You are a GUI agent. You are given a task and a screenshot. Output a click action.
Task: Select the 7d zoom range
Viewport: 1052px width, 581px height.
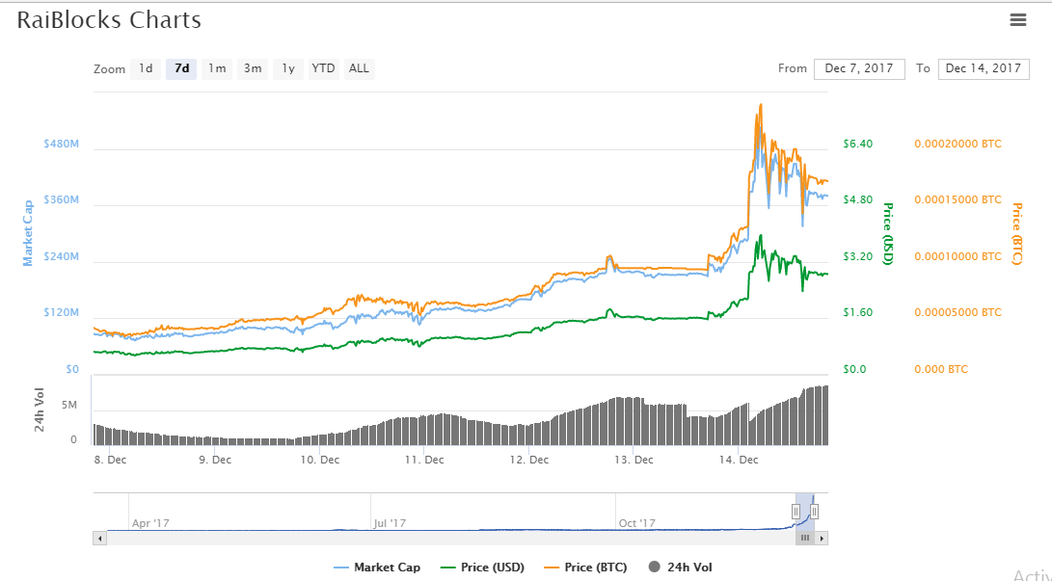point(181,68)
